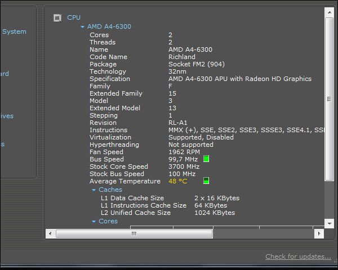Click the Check for updates link
This screenshot has width=338, height=270.
[298, 256]
